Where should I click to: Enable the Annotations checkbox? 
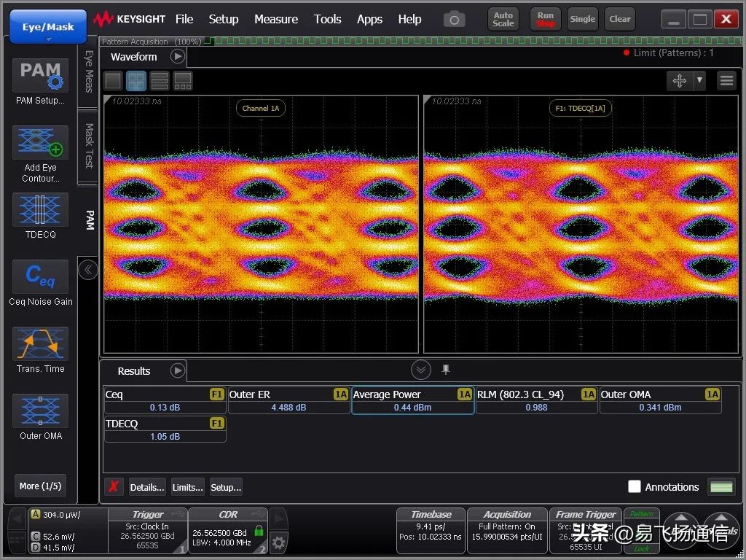tap(635, 486)
